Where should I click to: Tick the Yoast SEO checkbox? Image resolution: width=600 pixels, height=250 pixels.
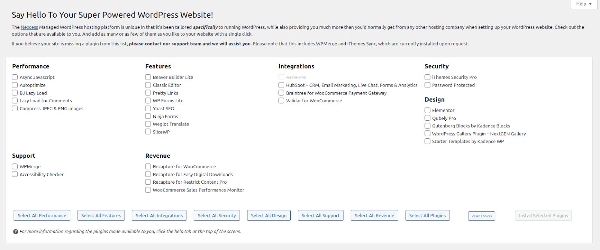(148, 108)
